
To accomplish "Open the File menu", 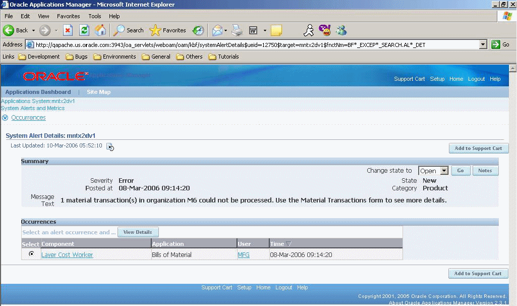I will click(9, 16).
